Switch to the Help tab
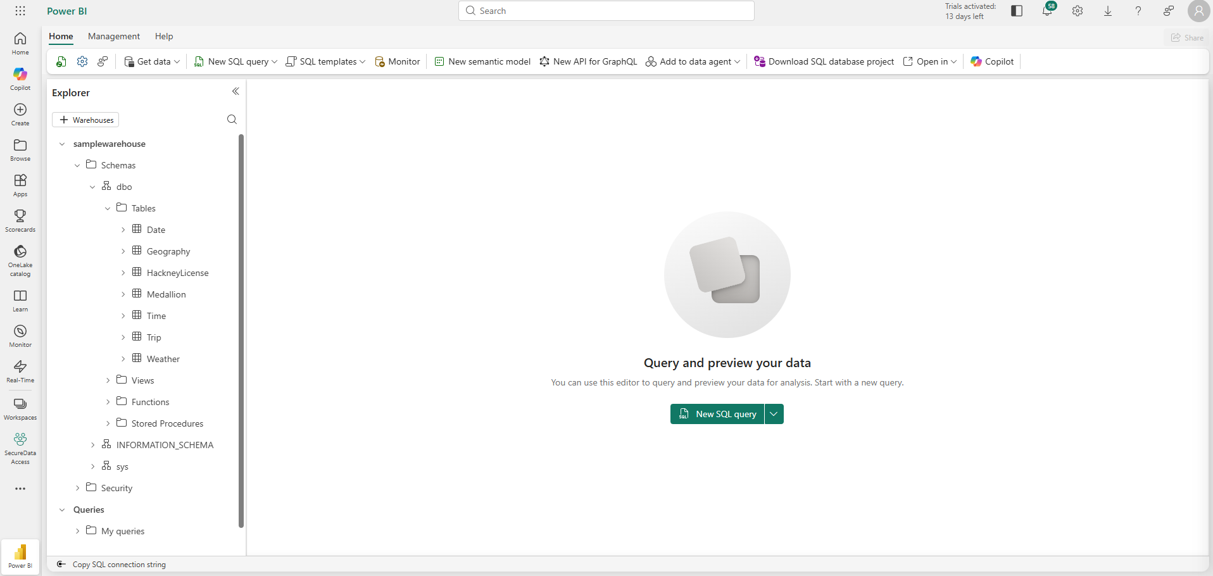This screenshot has width=1213, height=576. coord(164,36)
